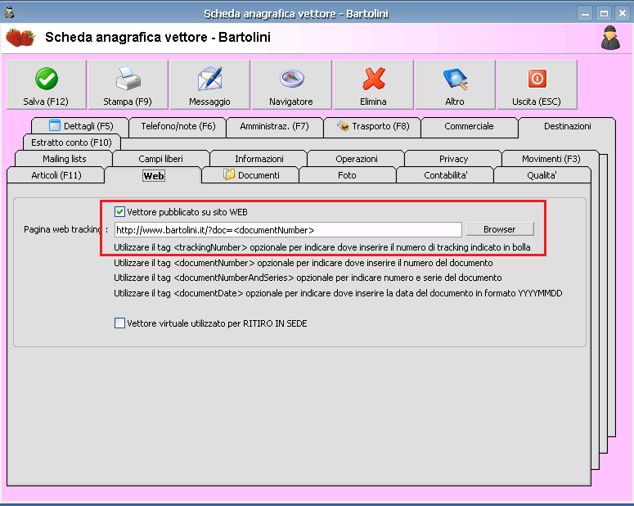Click the Stampa (F9) printer button

(128, 84)
